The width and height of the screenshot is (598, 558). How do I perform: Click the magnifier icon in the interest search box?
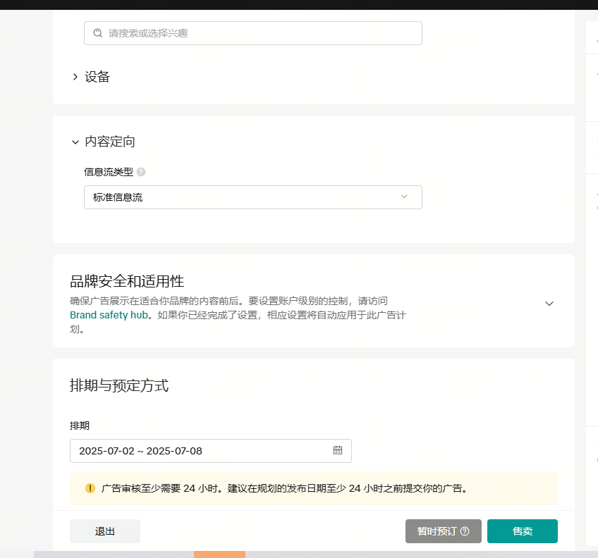[x=97, y=33]
